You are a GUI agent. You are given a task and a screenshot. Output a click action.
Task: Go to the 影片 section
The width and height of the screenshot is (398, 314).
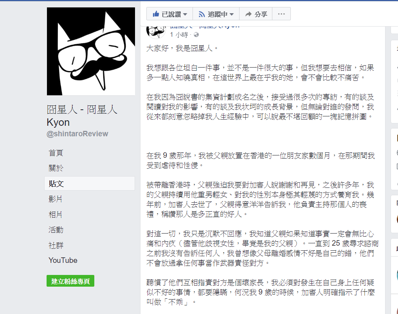click(x=56, y=199)
